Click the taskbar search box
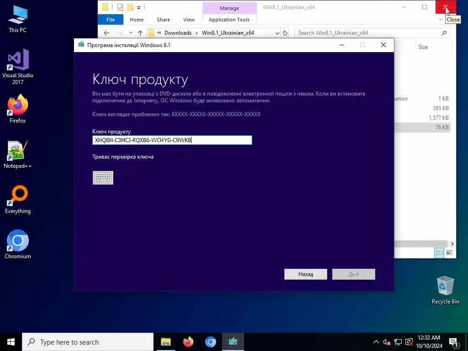Viewport: 468px width, 351px height. pyautogui.click(x=88, y=342)
